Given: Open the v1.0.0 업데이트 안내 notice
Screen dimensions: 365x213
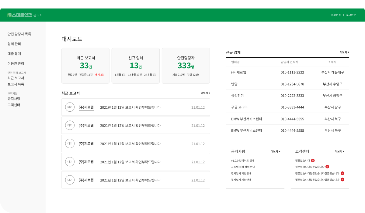Looking at the screenshot, I should [x=243, y=161].
